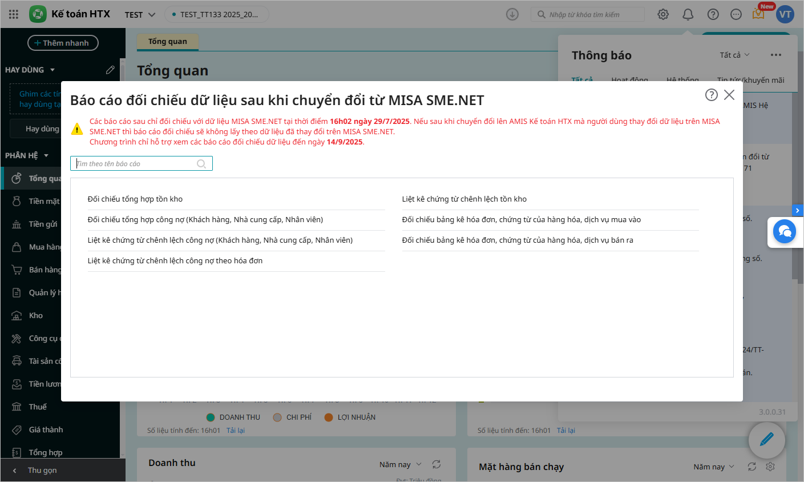Open the app launcher grid icon
This screenshot has width=804, height=482.
click(14, 14)
